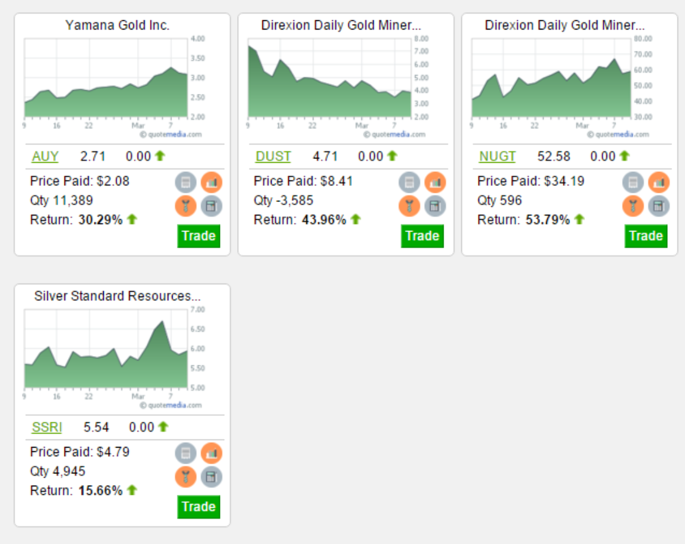Image resolution: width=685 pixels, height=544 pixels.
Task: Open the bar chart icon on the NUGT card
Action: [x=659, y=182]
